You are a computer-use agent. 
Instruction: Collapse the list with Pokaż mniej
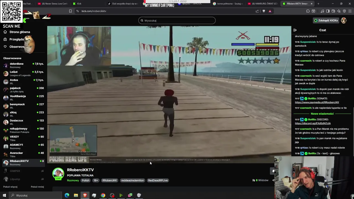click(37, 187)
